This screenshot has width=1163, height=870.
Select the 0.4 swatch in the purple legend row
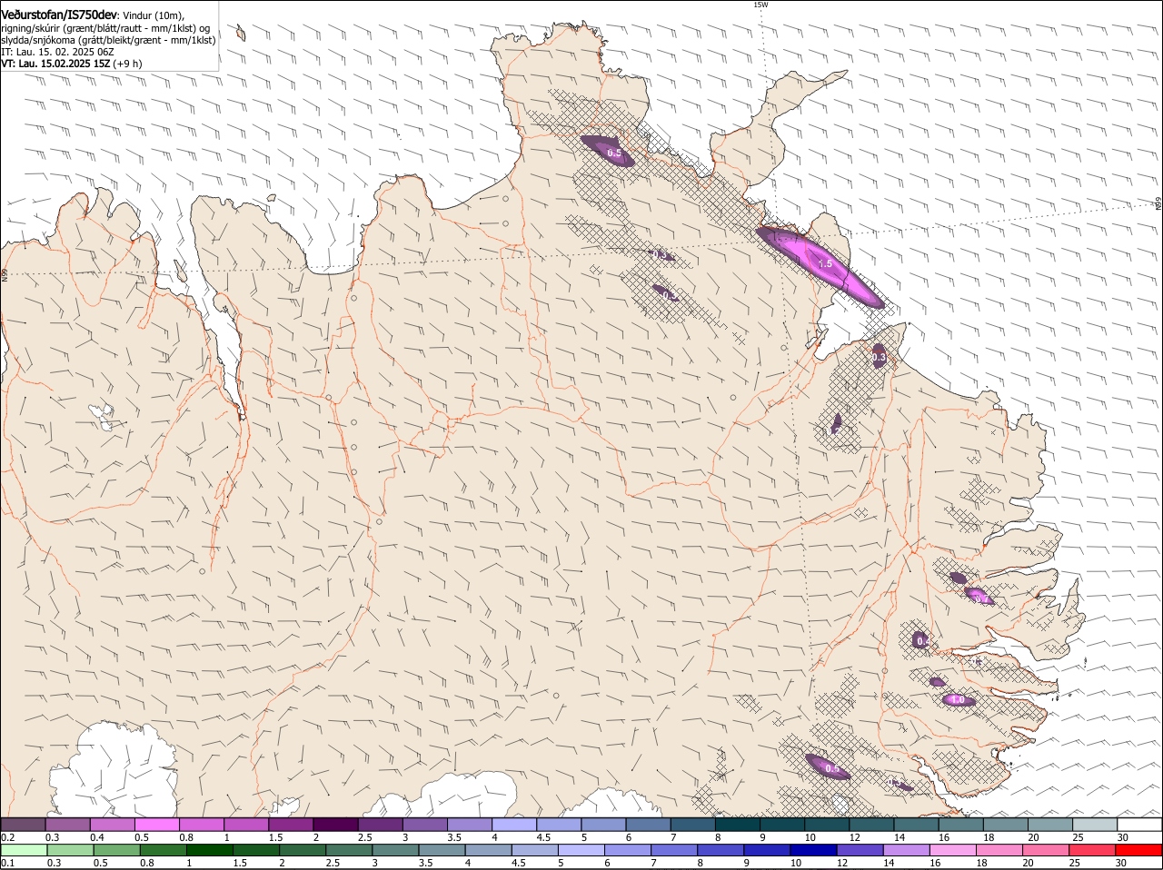tap(112, 825)
